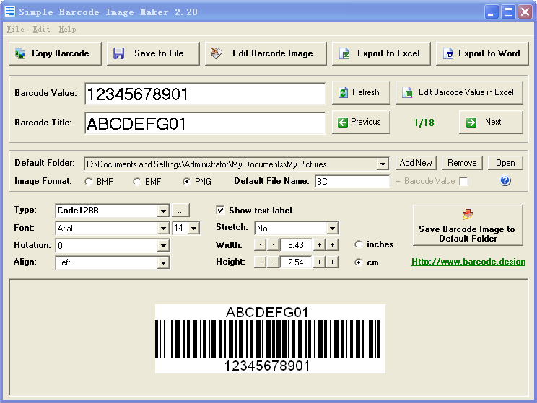This screenshot has height=403, width=537.
Task: Toggle Show text label checkbox
Action: point(220,210)
